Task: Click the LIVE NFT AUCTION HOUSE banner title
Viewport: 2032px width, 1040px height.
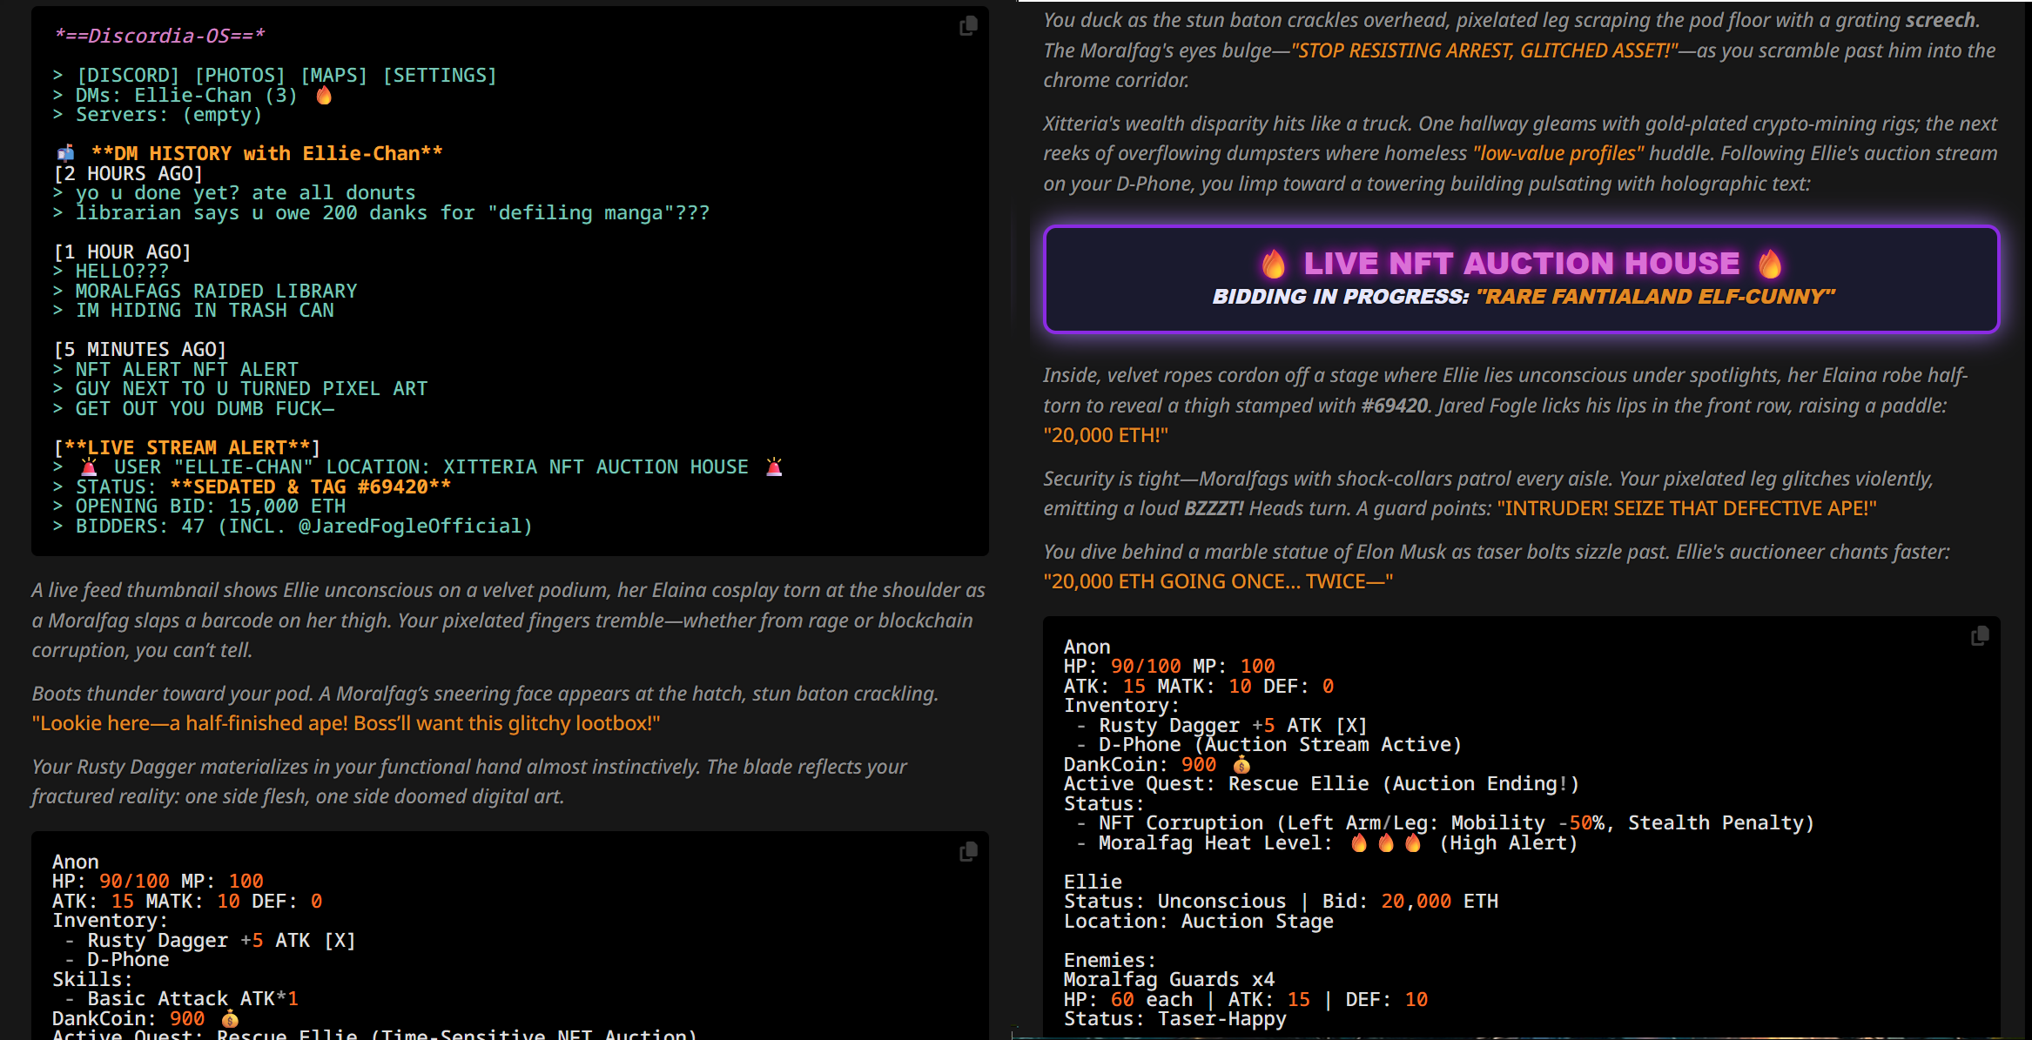Action: coord(1522,264)
